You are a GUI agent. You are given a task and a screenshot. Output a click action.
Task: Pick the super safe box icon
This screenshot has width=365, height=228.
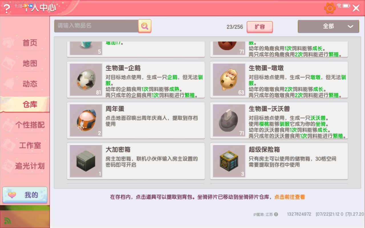click(229, 161)
